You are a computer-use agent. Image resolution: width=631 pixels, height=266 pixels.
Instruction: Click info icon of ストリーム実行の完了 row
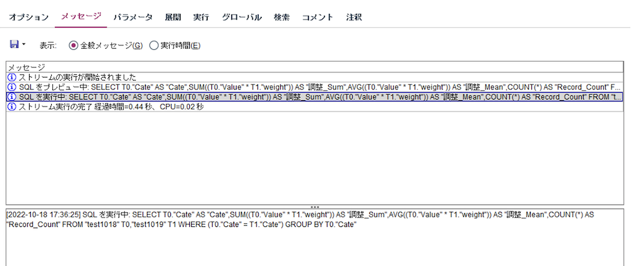click(11, 107)
